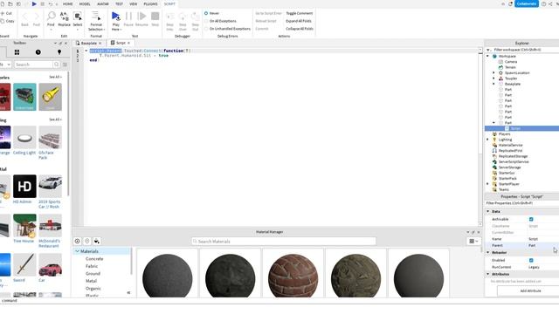Select the SpawnLocation item in Explorer
This screenshot has height=314, width=559.
point(517,72)
